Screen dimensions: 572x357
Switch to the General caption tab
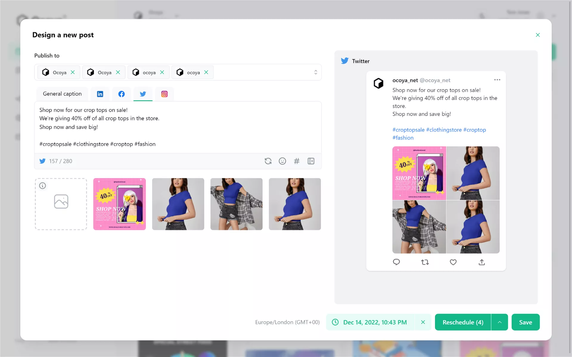(x=62, y=94)
